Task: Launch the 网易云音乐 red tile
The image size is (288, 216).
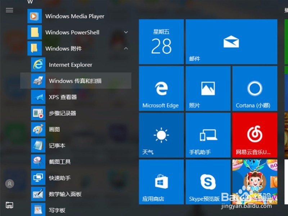Action: 255,135
